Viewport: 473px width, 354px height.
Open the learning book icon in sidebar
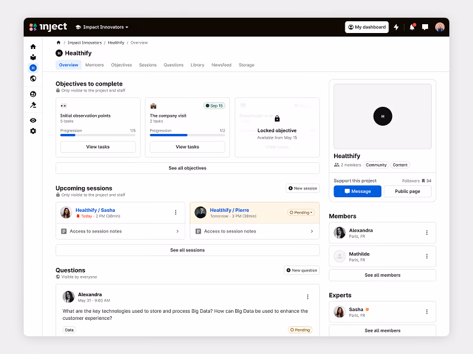[x=33, y=57]
